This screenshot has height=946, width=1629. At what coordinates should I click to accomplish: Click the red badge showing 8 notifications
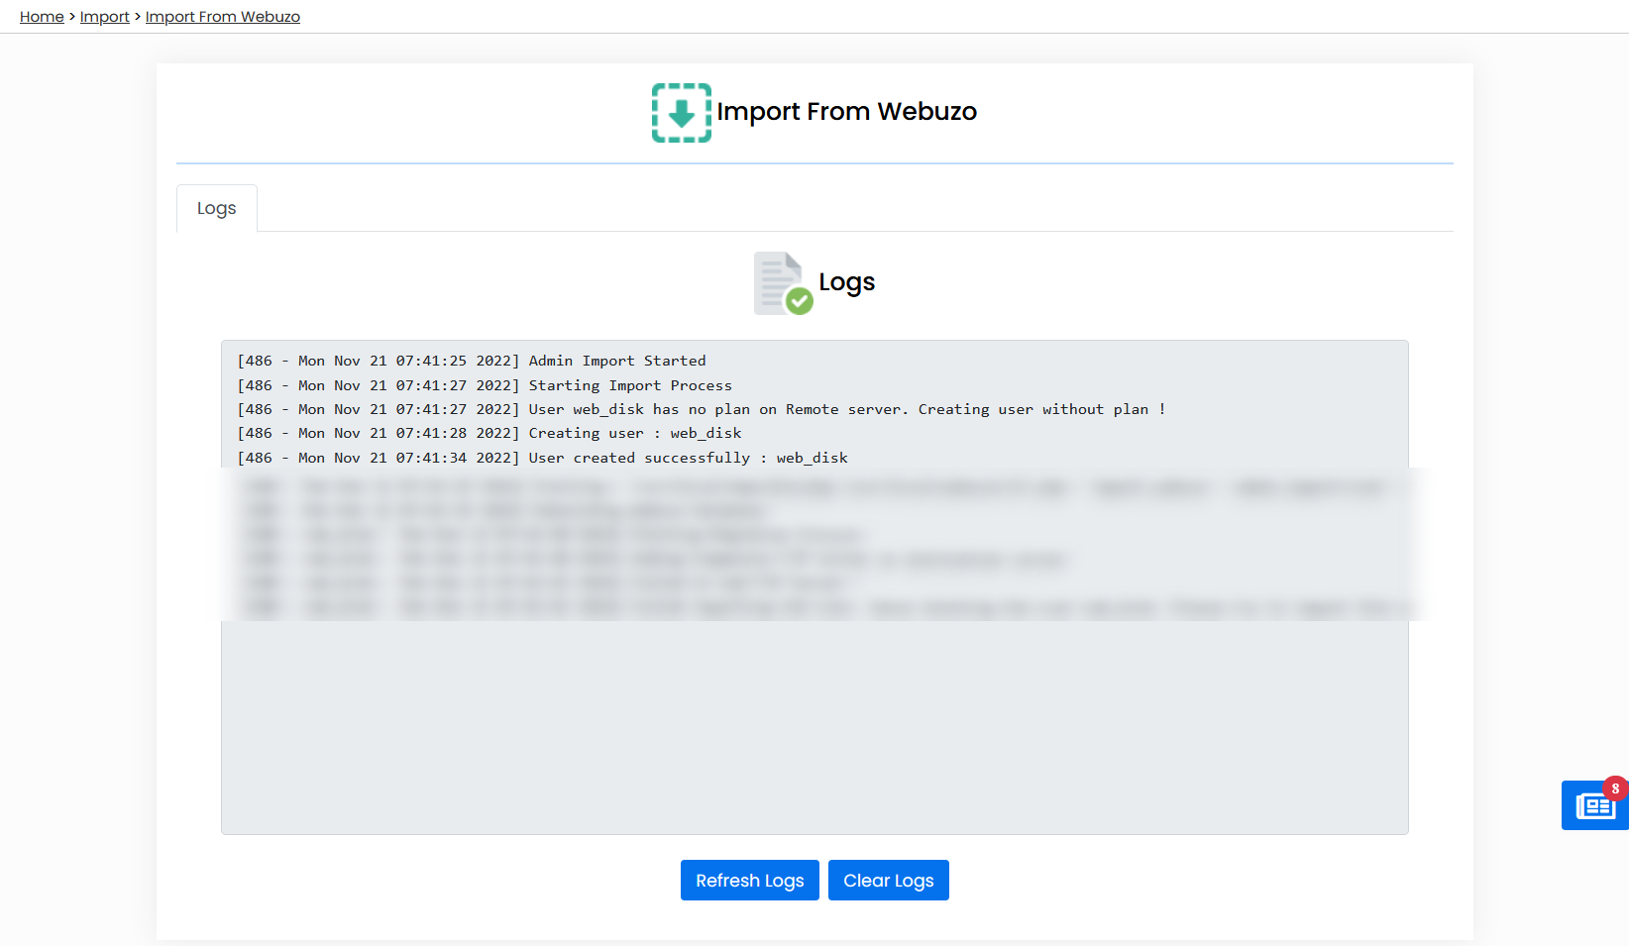coord(1616,788)
